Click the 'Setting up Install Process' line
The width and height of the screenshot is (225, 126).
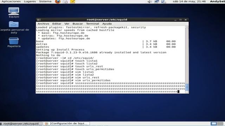(60, 50)
